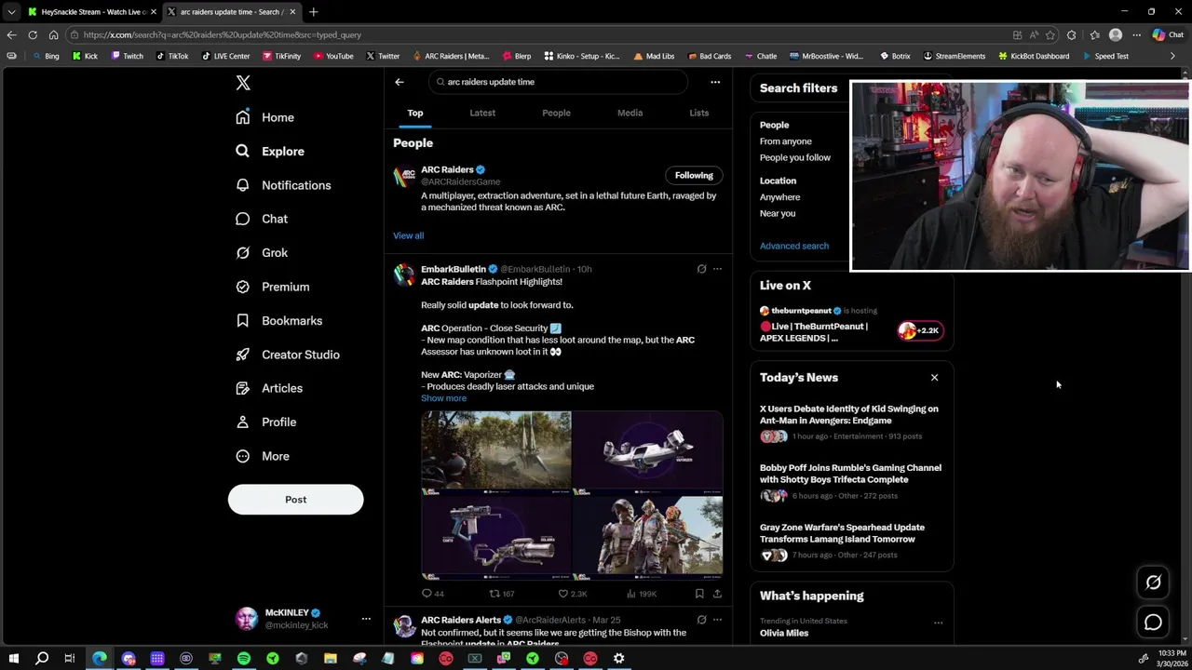This screenshot has height=670, width=1192.
Task: Click the Post button
Action: pyautogui.click(x=295, y=500)
